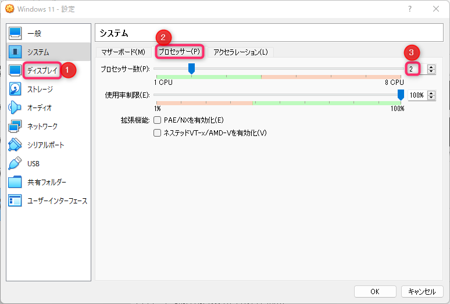Switch to マザーボード(M) tab

click(x=123, y=52)
